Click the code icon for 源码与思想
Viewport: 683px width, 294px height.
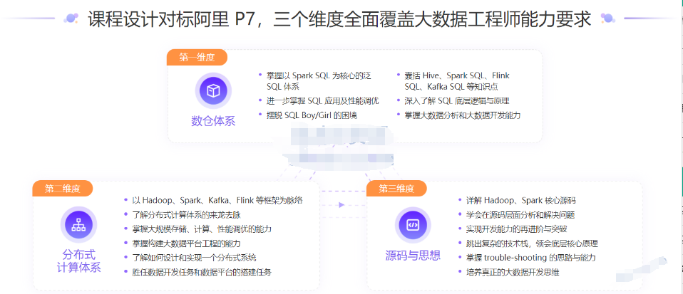point(412,224)
